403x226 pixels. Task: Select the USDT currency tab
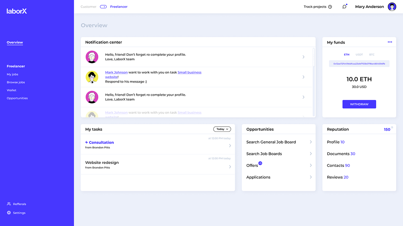(x=359, y=55)
